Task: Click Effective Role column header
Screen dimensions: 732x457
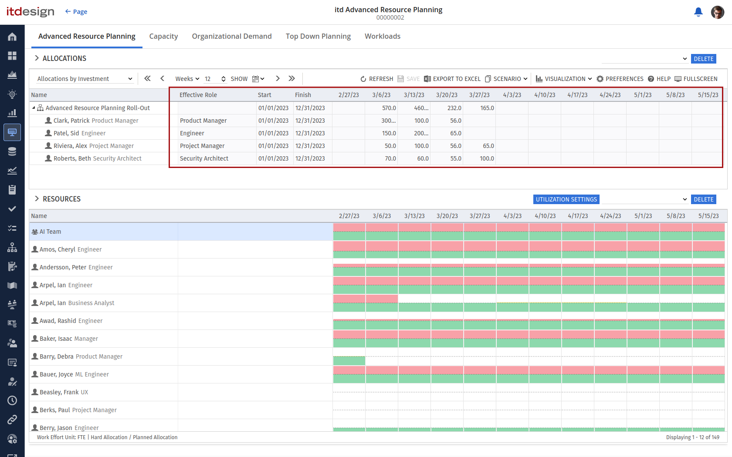Action: [198, 95]
